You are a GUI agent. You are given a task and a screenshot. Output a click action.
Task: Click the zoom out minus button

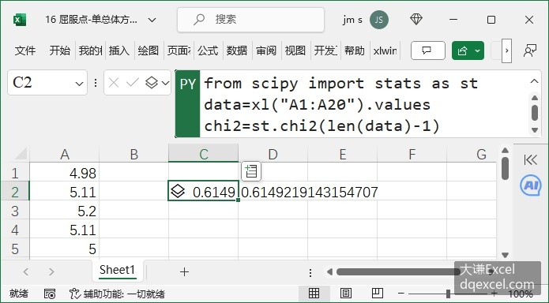point(401,294)
